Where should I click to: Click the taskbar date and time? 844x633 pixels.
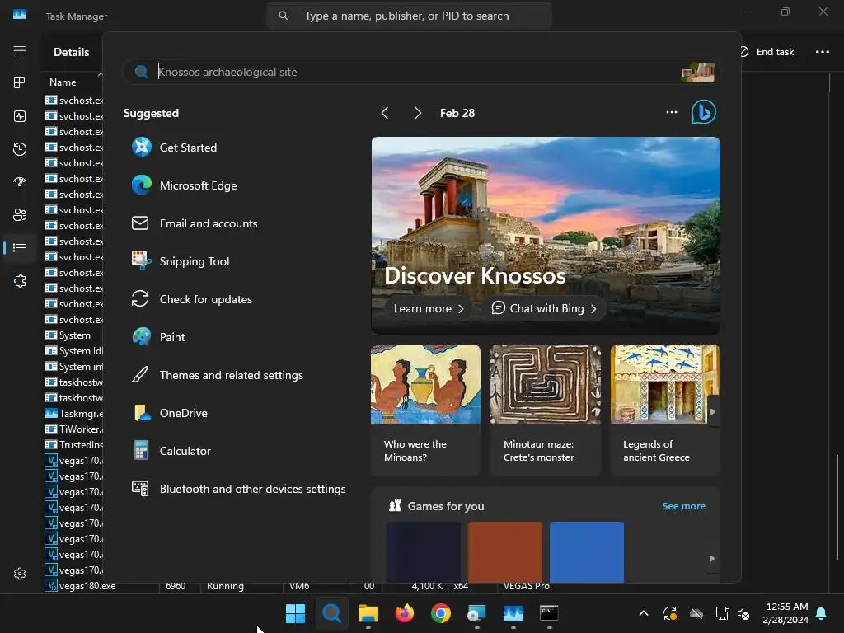tap(785, 613)
